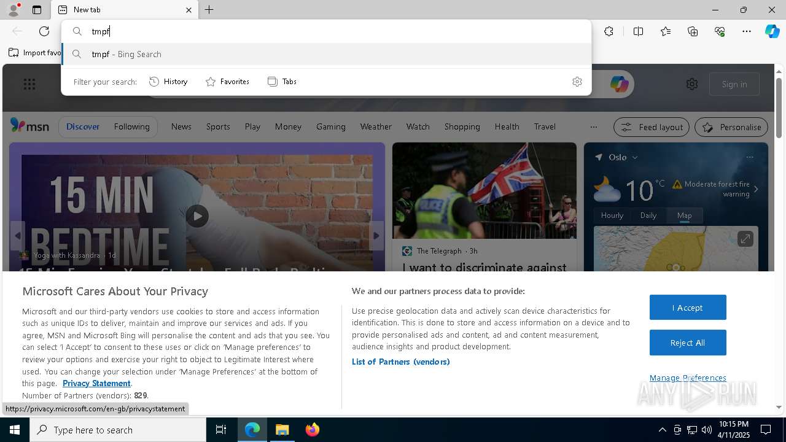Open the Money tab

point(288,126)
